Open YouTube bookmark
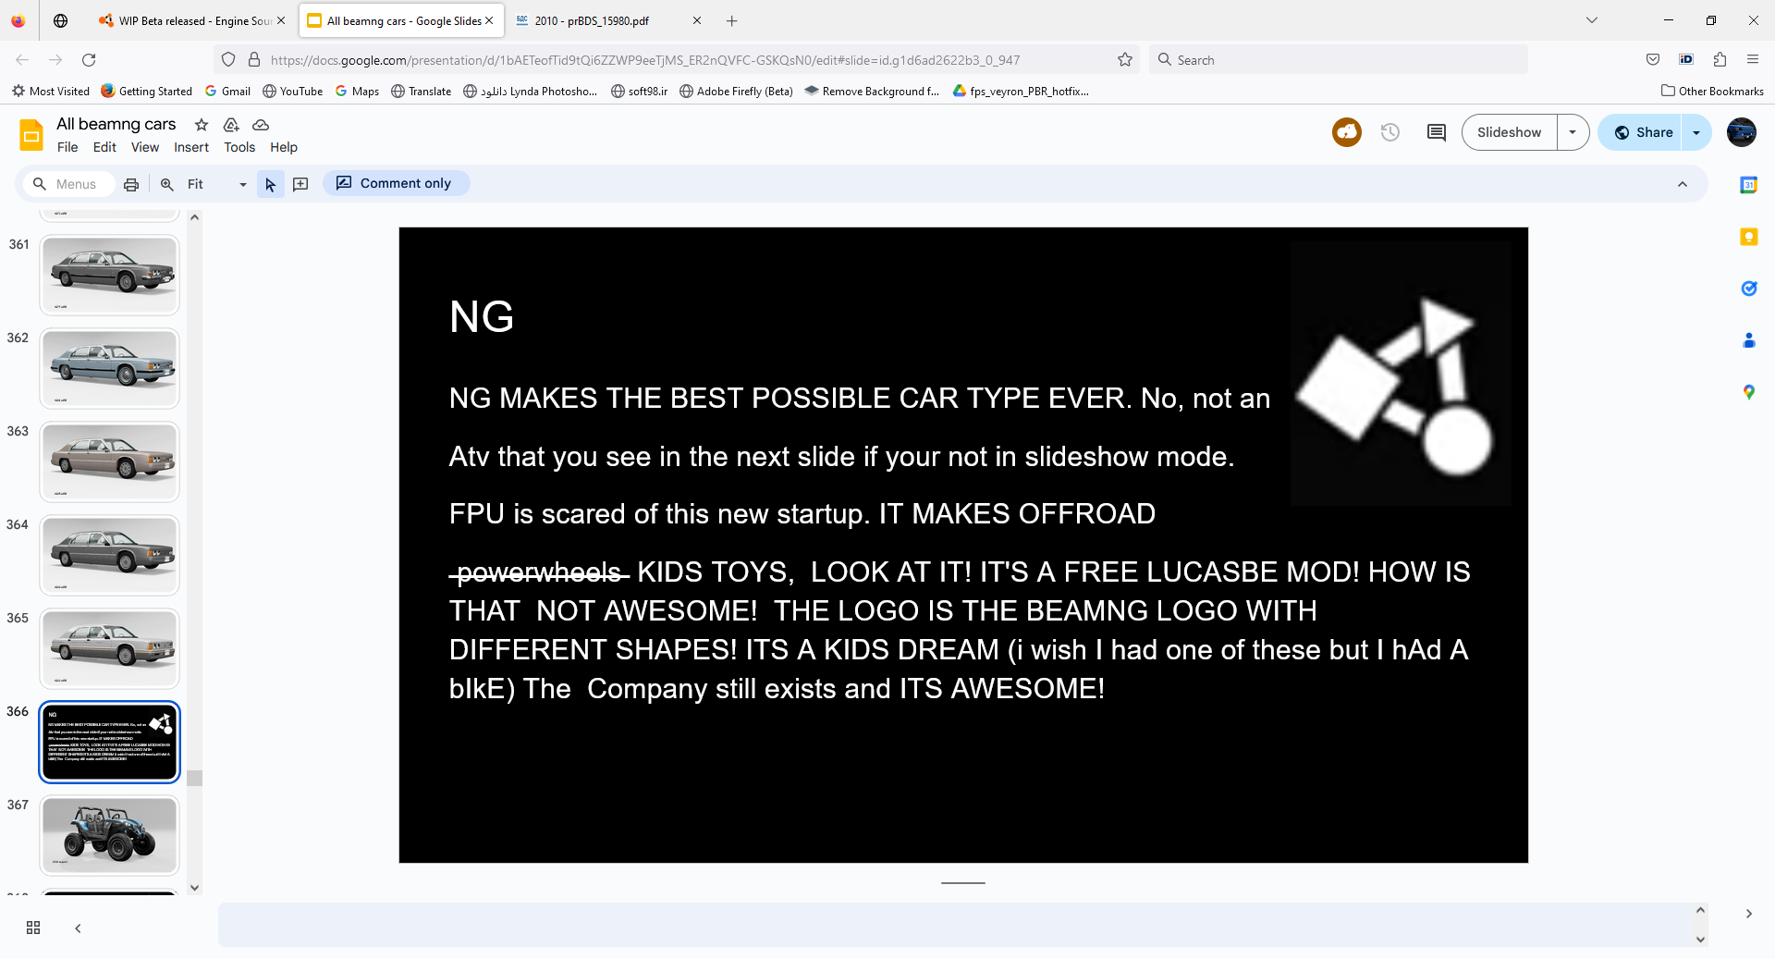1775x959 pixels. point(292,91)
